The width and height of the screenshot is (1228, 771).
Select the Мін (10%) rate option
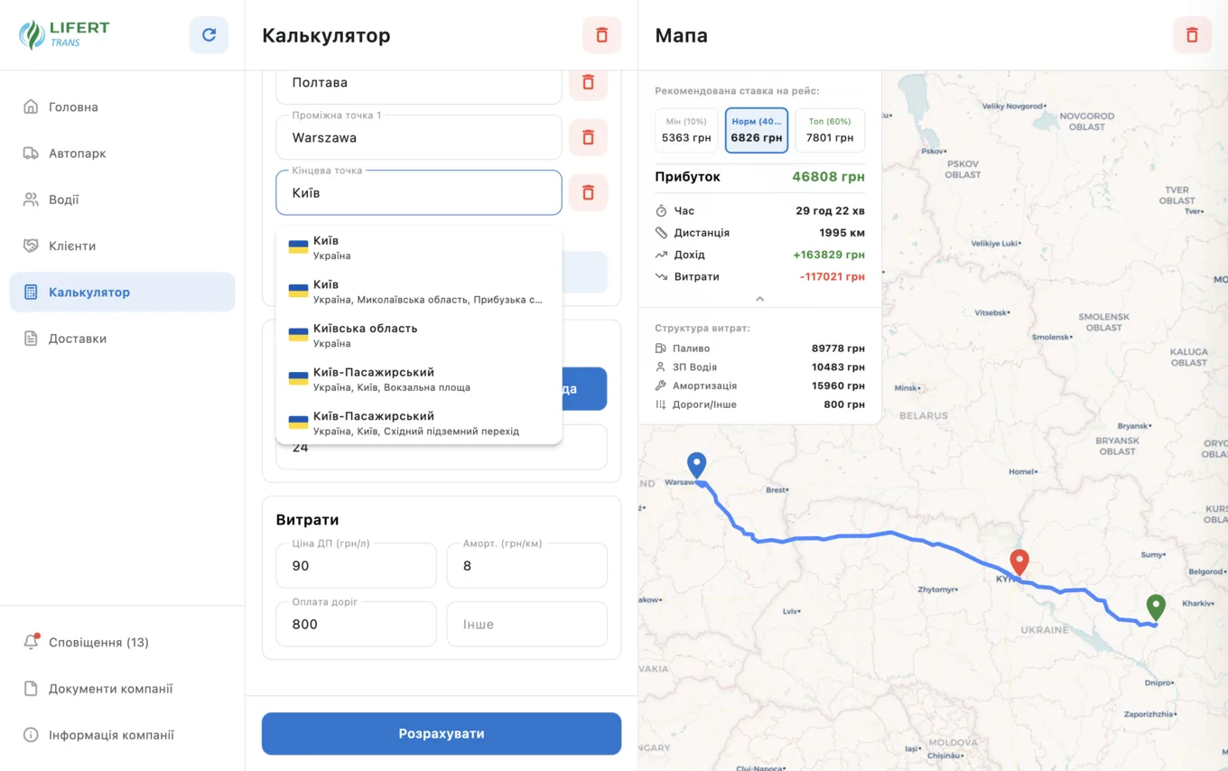pyautogui.click(x=686, y=130)
